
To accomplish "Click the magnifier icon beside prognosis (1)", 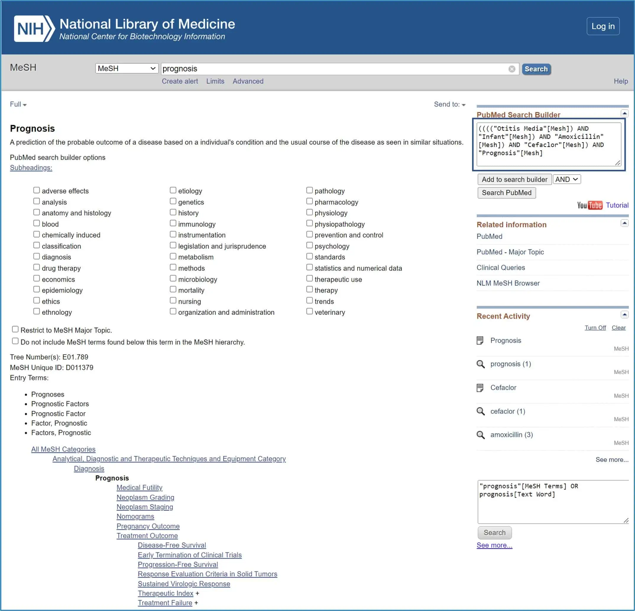I will (x=480, y=364).
